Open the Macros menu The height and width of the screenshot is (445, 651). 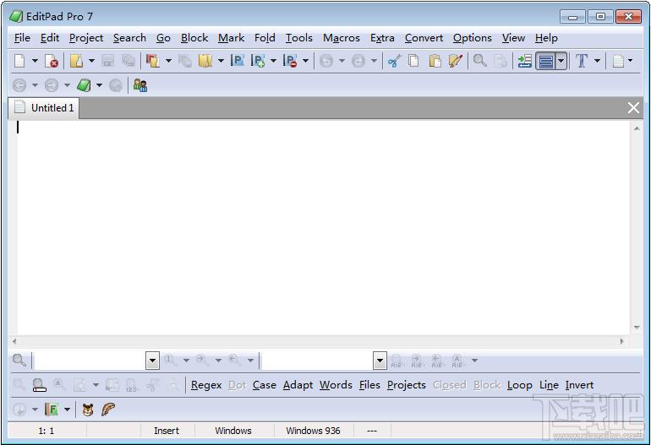tap(342, 38)
